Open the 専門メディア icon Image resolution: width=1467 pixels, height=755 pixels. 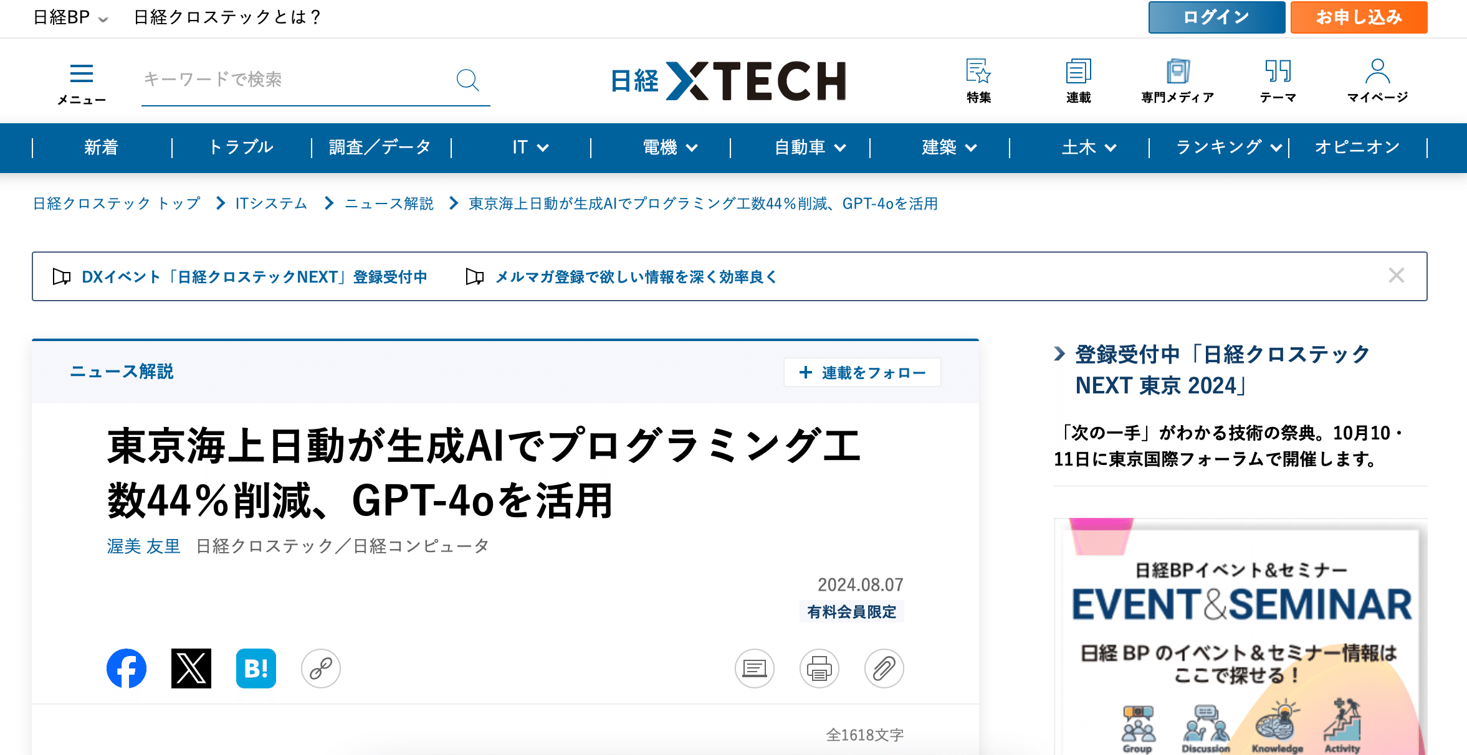(1178, 81)
